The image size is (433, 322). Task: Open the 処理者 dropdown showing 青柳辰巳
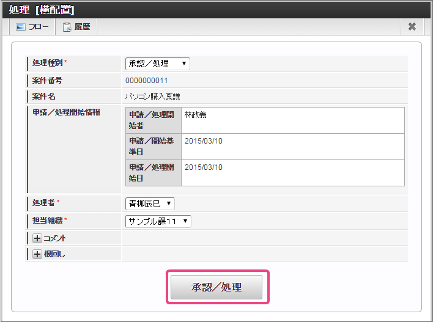150,203
